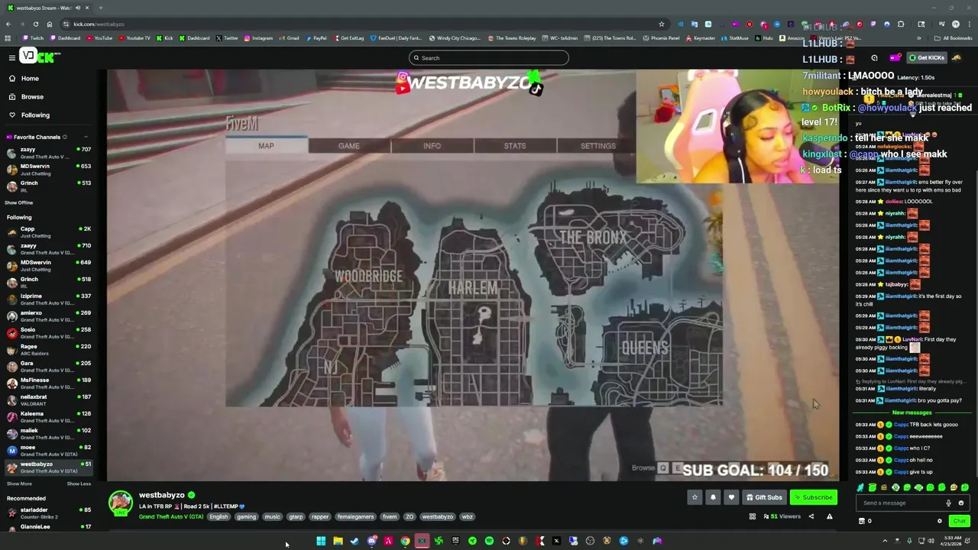Open MsFinesse channel in Following list
The image size is (978, 550).
[x=47, y=383]
